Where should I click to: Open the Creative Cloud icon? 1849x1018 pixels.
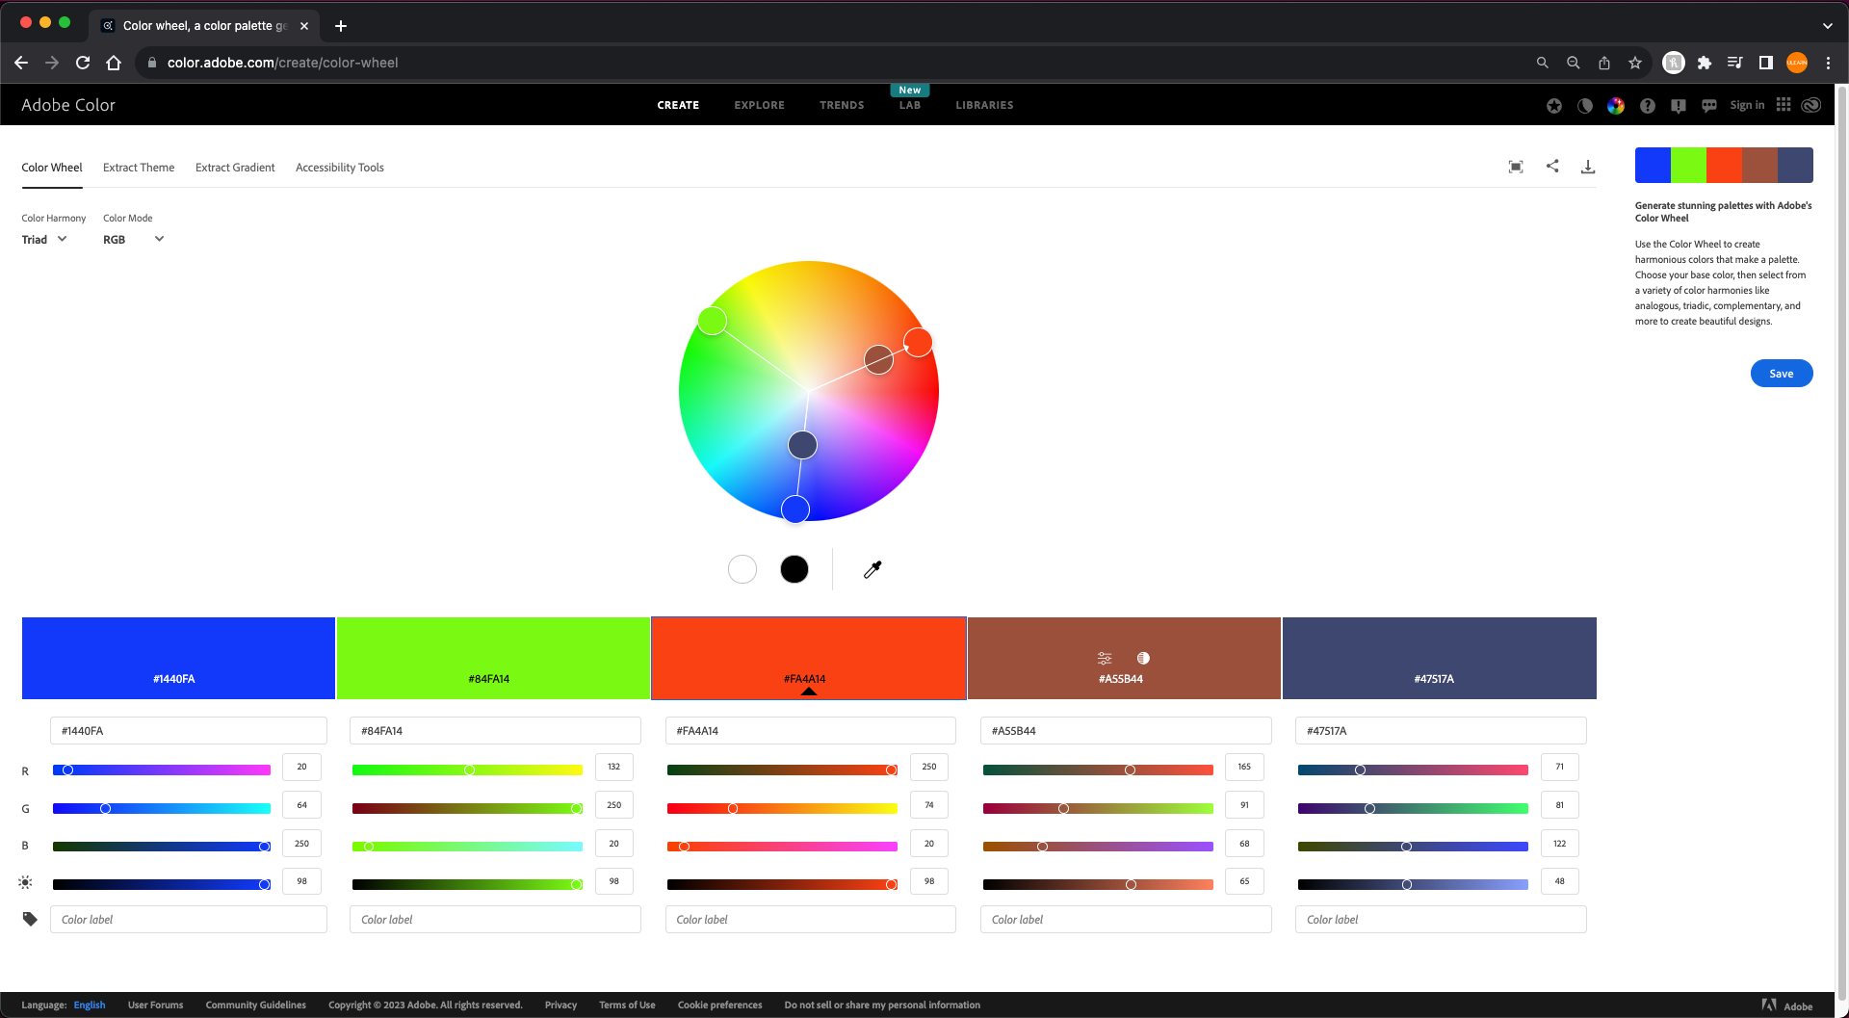(x=1811, y=105)
